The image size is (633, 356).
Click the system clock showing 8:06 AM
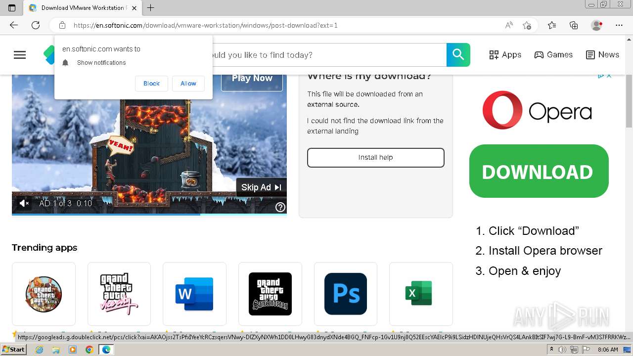point(608,350)
